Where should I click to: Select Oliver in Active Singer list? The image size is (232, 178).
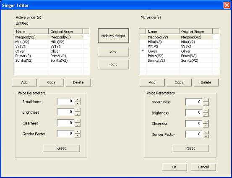49,51
